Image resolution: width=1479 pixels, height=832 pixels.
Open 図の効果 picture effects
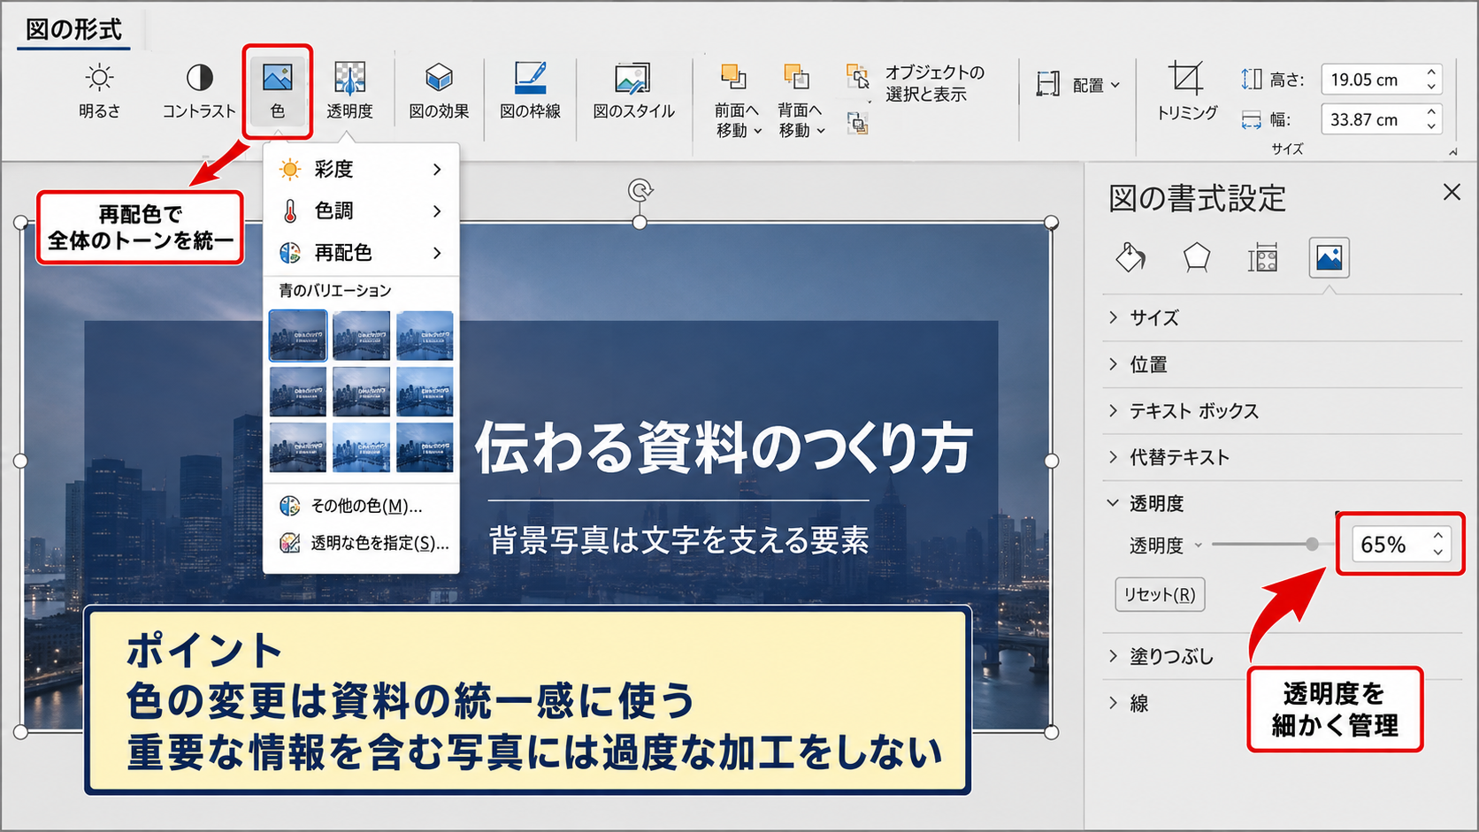coord(439,92)
